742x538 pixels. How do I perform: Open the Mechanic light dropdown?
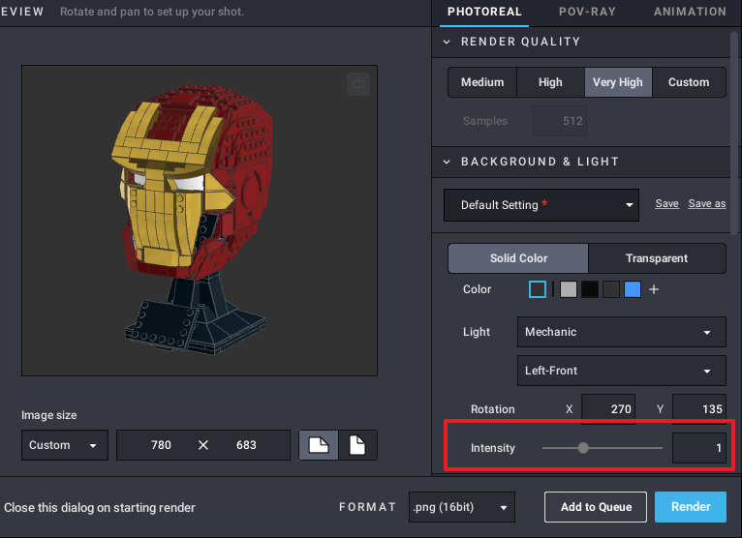pos(621,332)
